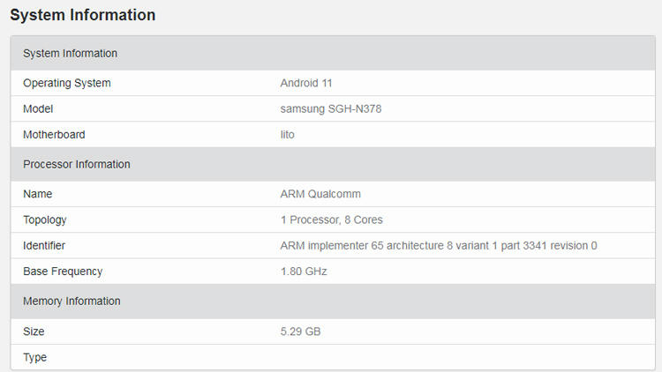Select the 1 Processor, 8 Cores value
Screen dimensions: 662x372
(331, 219)
